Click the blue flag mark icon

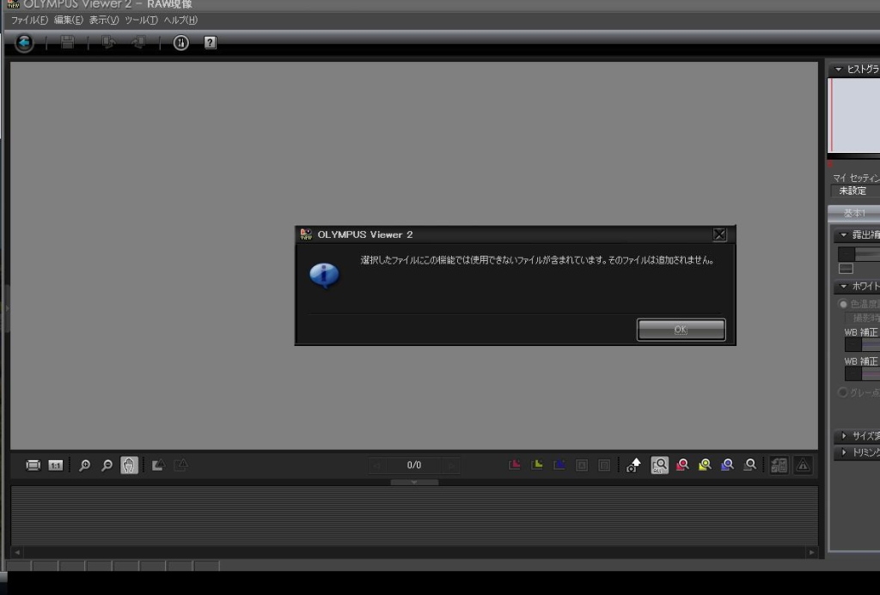559,464
